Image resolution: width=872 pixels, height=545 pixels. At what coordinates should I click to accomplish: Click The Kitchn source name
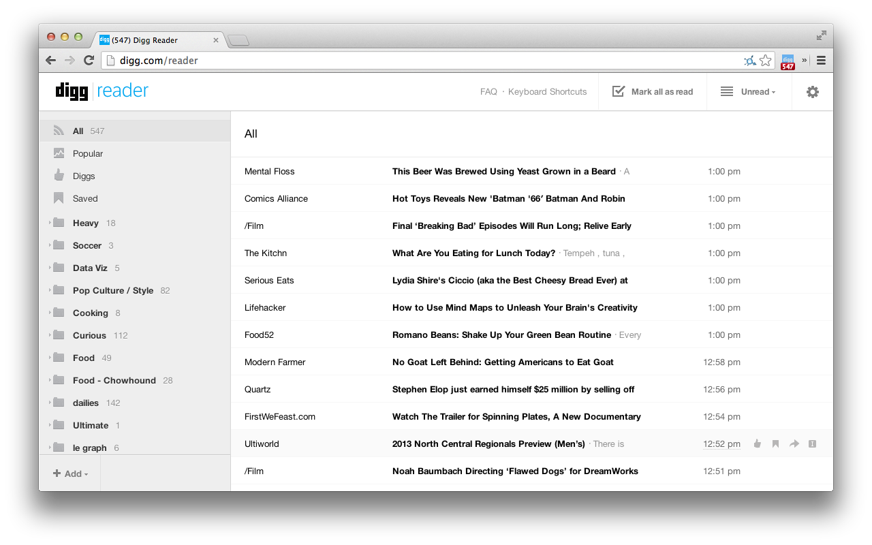(x=266, y=253)
